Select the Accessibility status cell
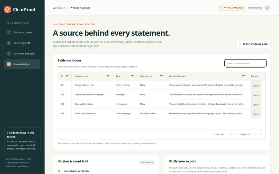279x174 pixels. 92,104
